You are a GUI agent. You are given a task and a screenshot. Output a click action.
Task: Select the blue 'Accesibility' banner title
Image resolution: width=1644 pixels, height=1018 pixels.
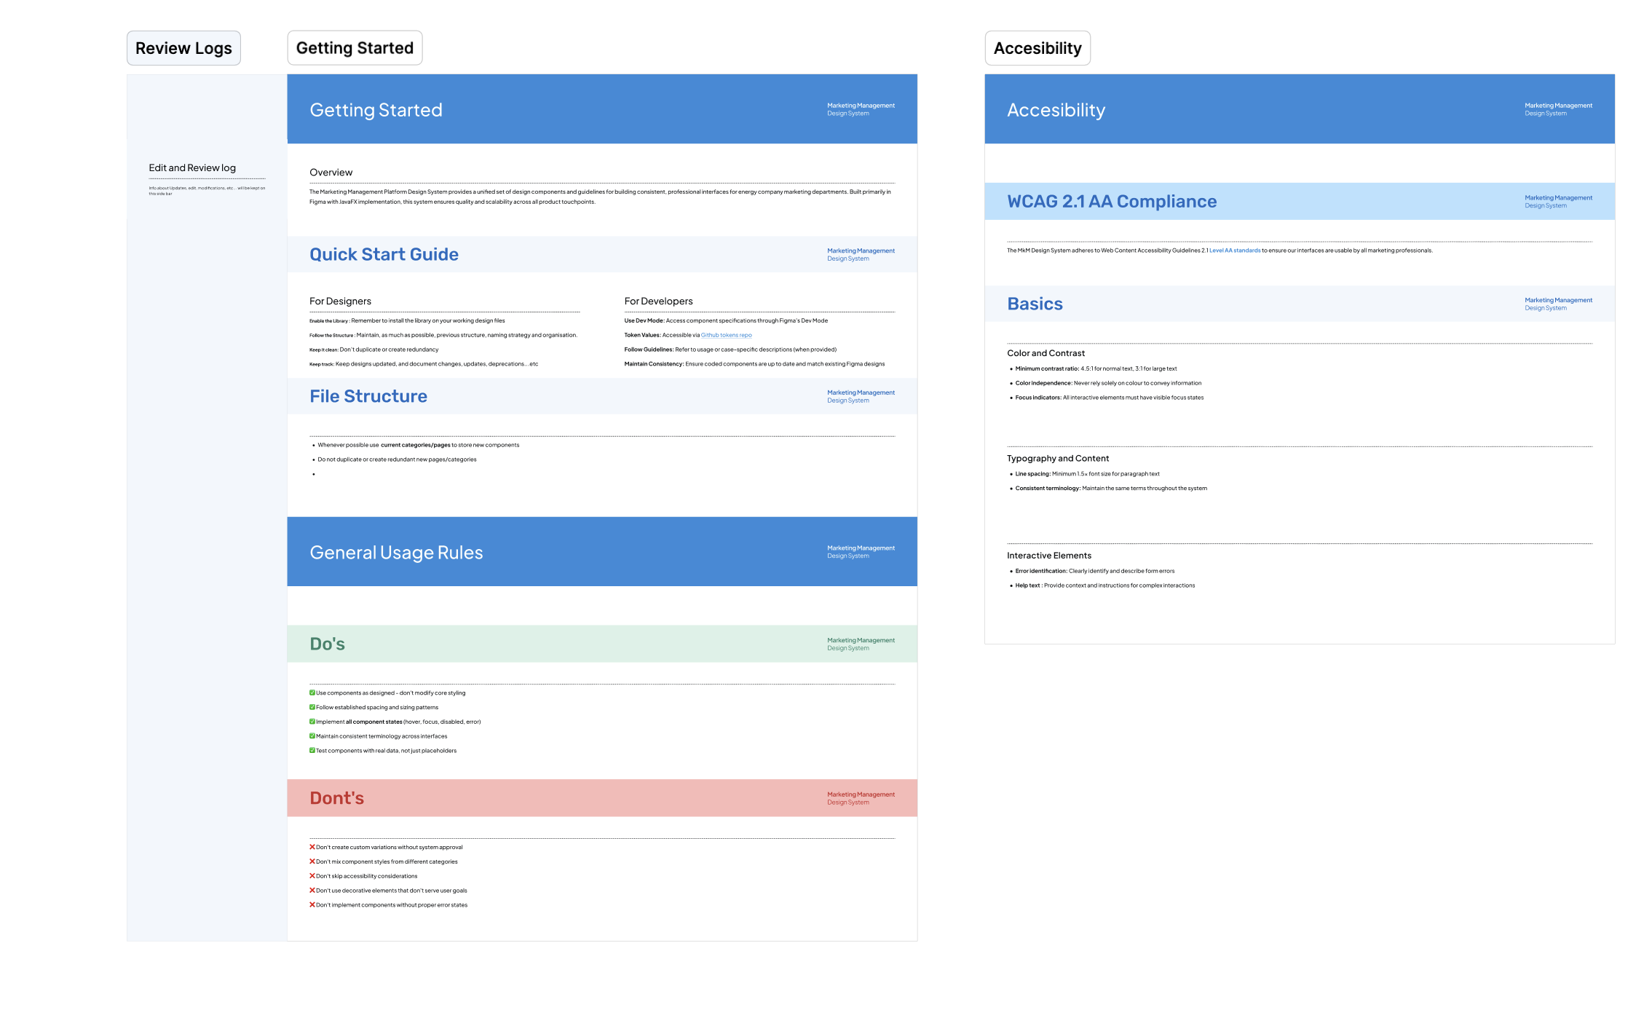[1056, 110]
